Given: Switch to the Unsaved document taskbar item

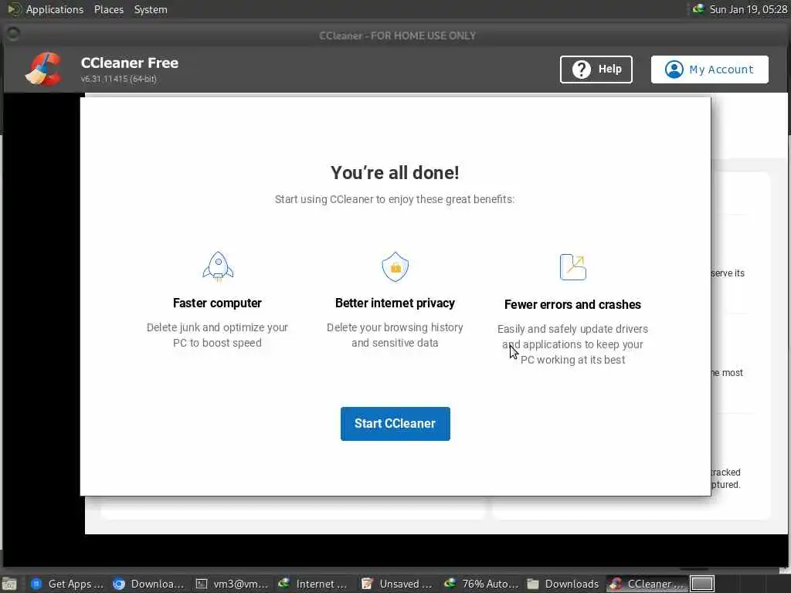Looking at the screenshot, I should [397, 584].
